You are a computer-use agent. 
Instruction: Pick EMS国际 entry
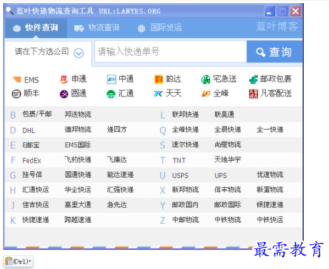(x=78, y=145)
